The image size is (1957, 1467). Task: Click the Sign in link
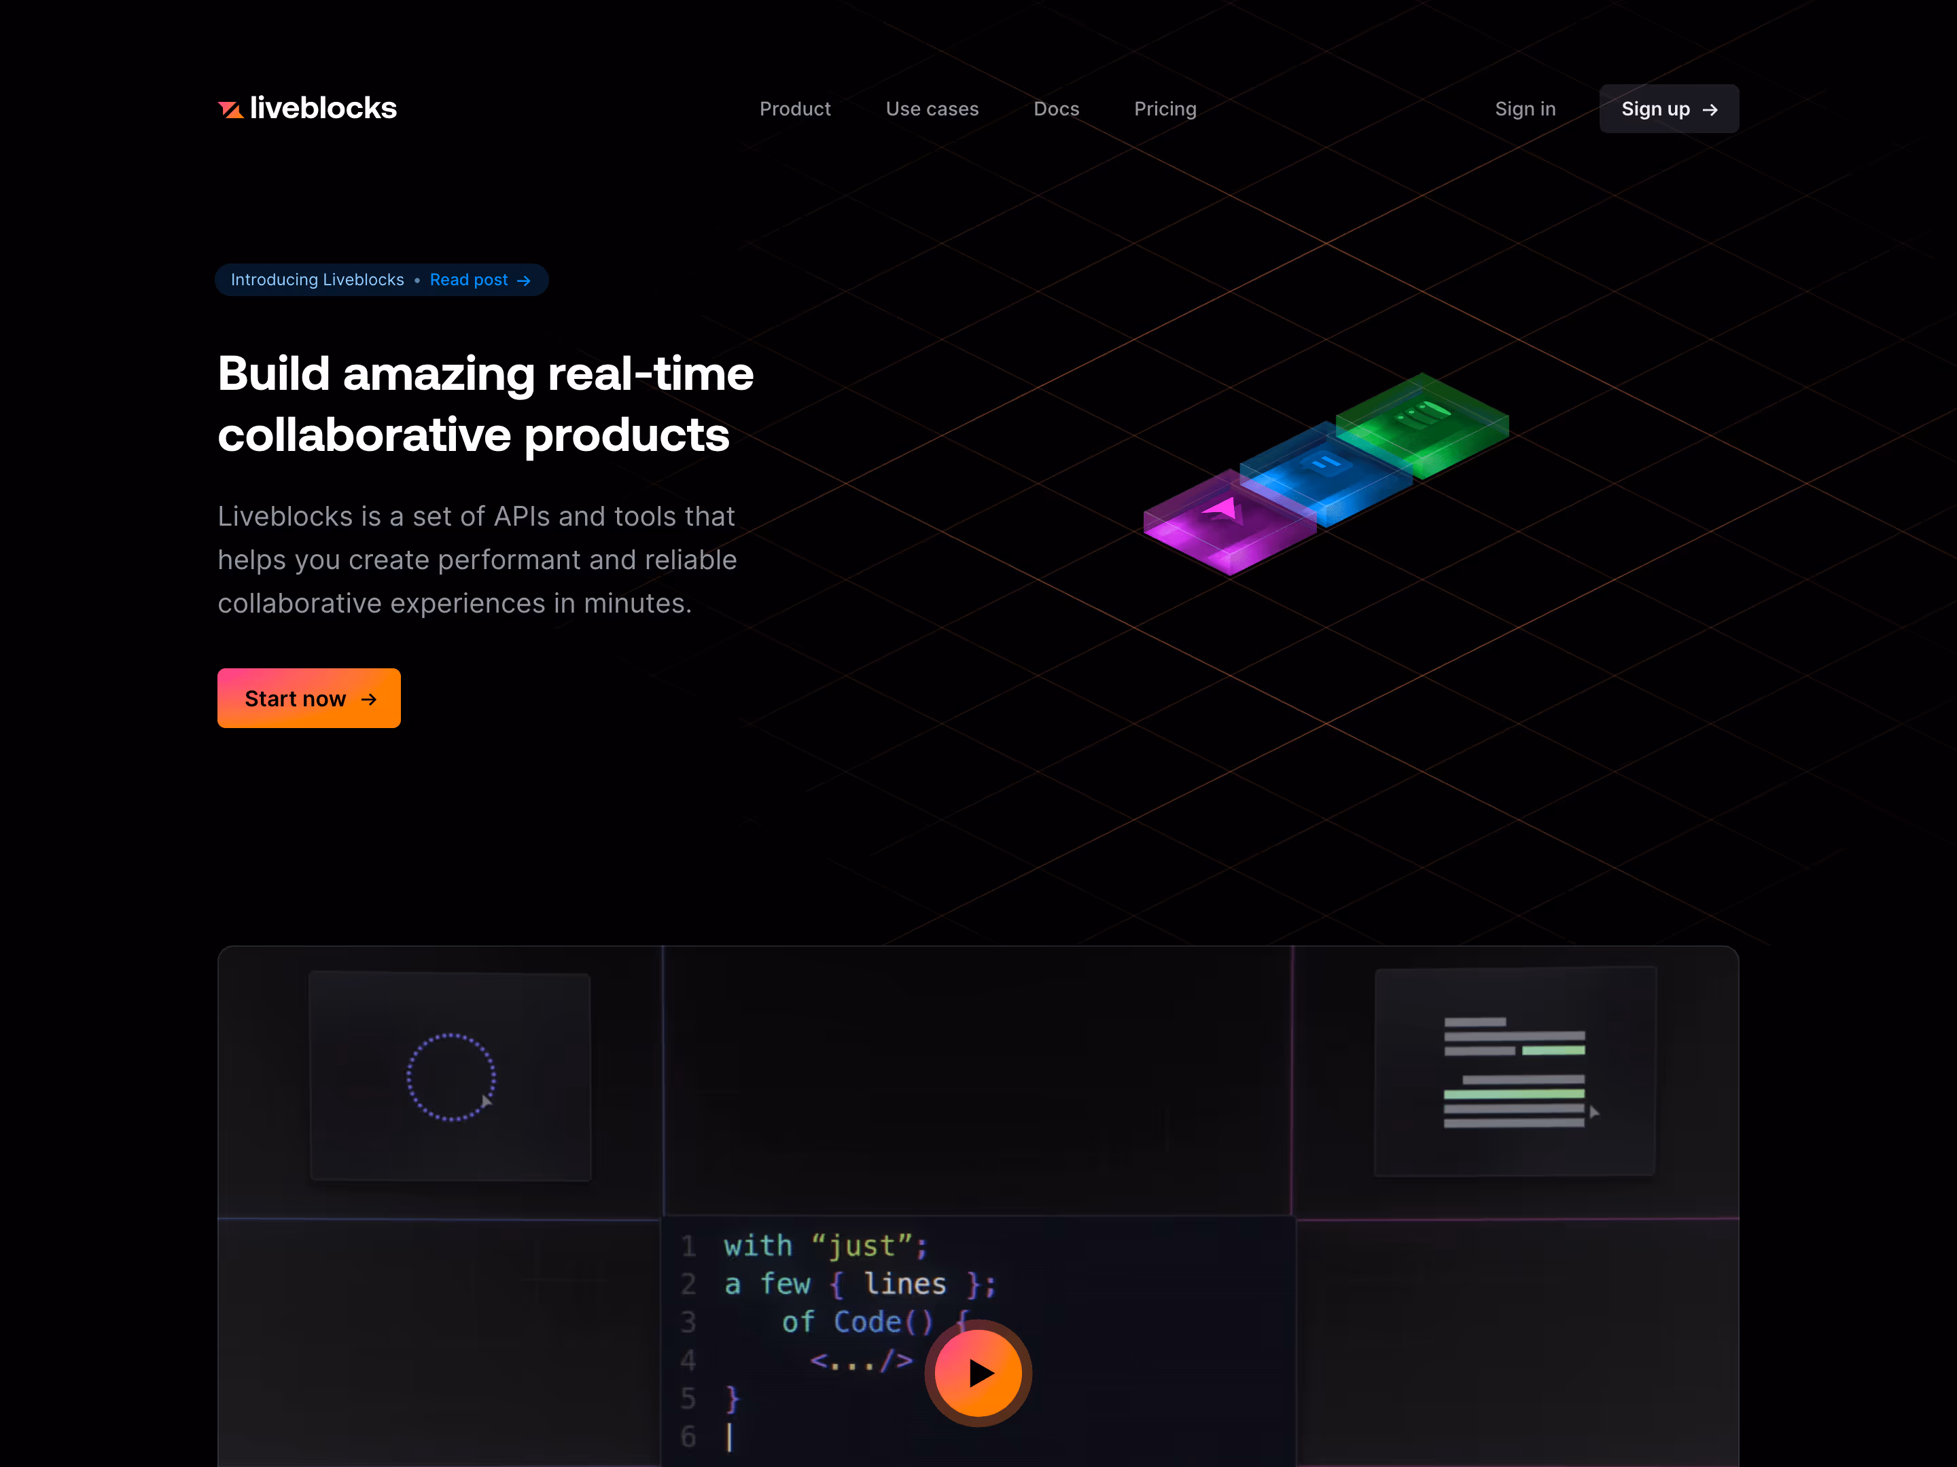tap(1526, 109)
